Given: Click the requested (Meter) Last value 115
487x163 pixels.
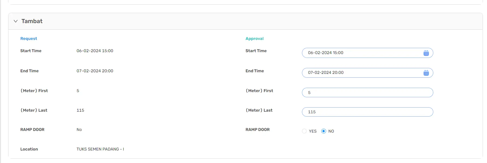Looking at the screenshot, I should [80, 110].
